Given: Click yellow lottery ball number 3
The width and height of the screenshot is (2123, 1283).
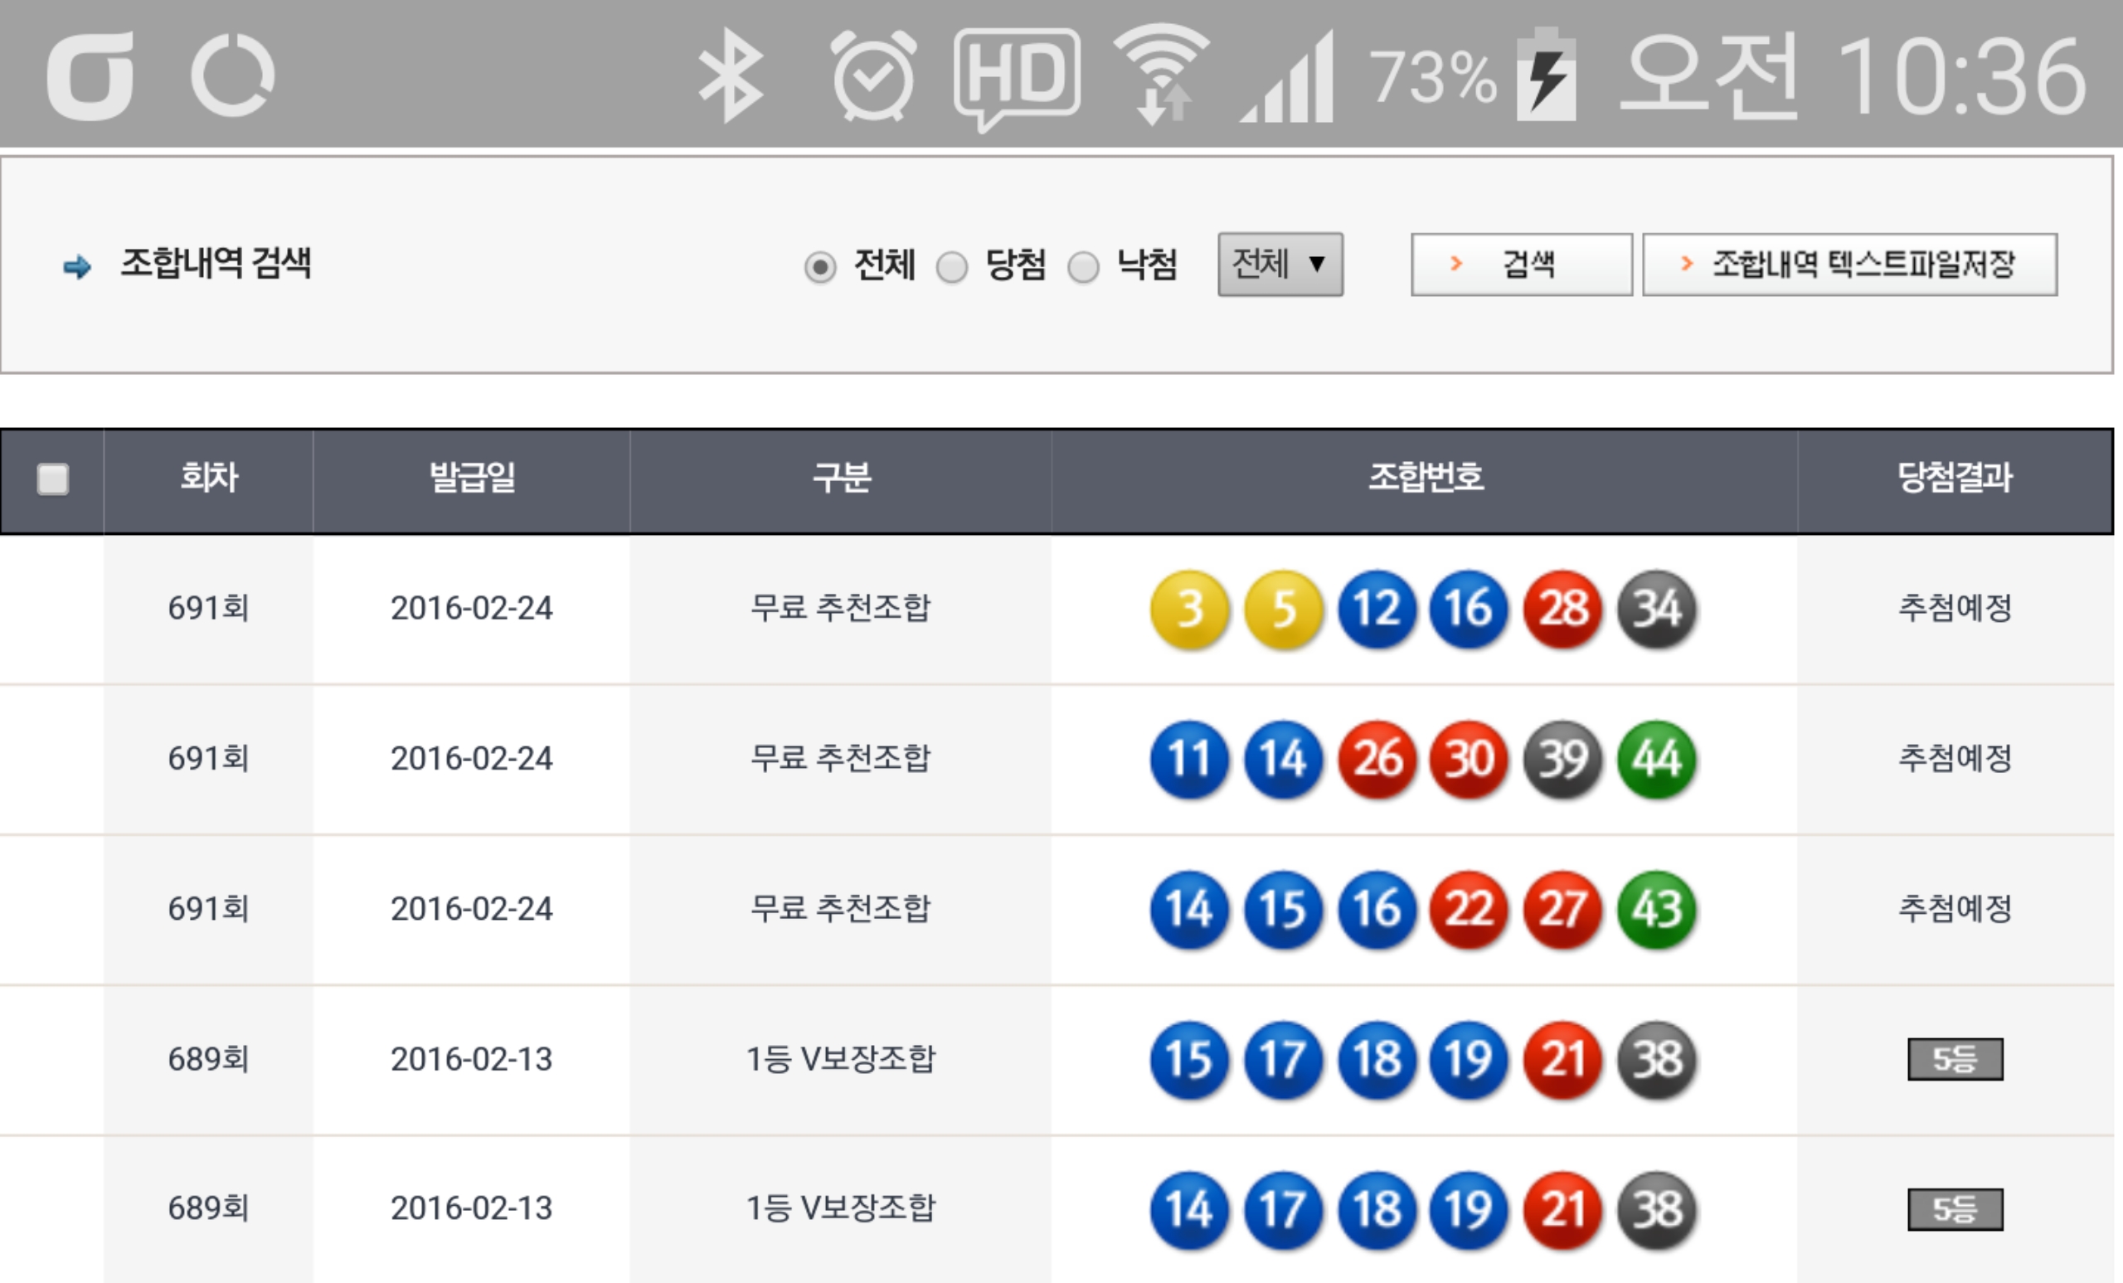Looking at the screenshot, I should (1189, 610).
